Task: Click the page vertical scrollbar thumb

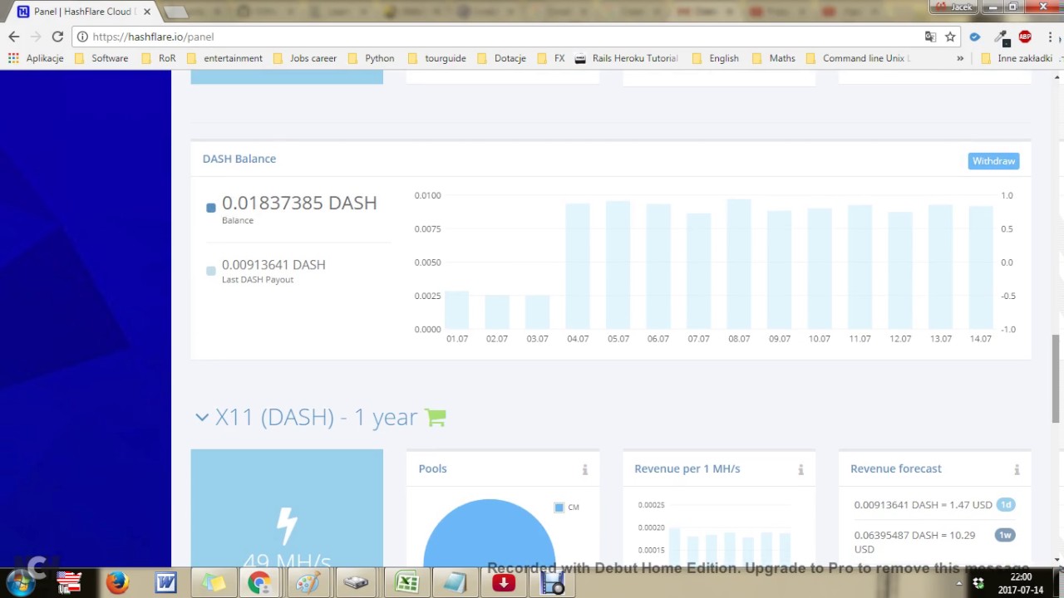Action: click(1057, 379)
